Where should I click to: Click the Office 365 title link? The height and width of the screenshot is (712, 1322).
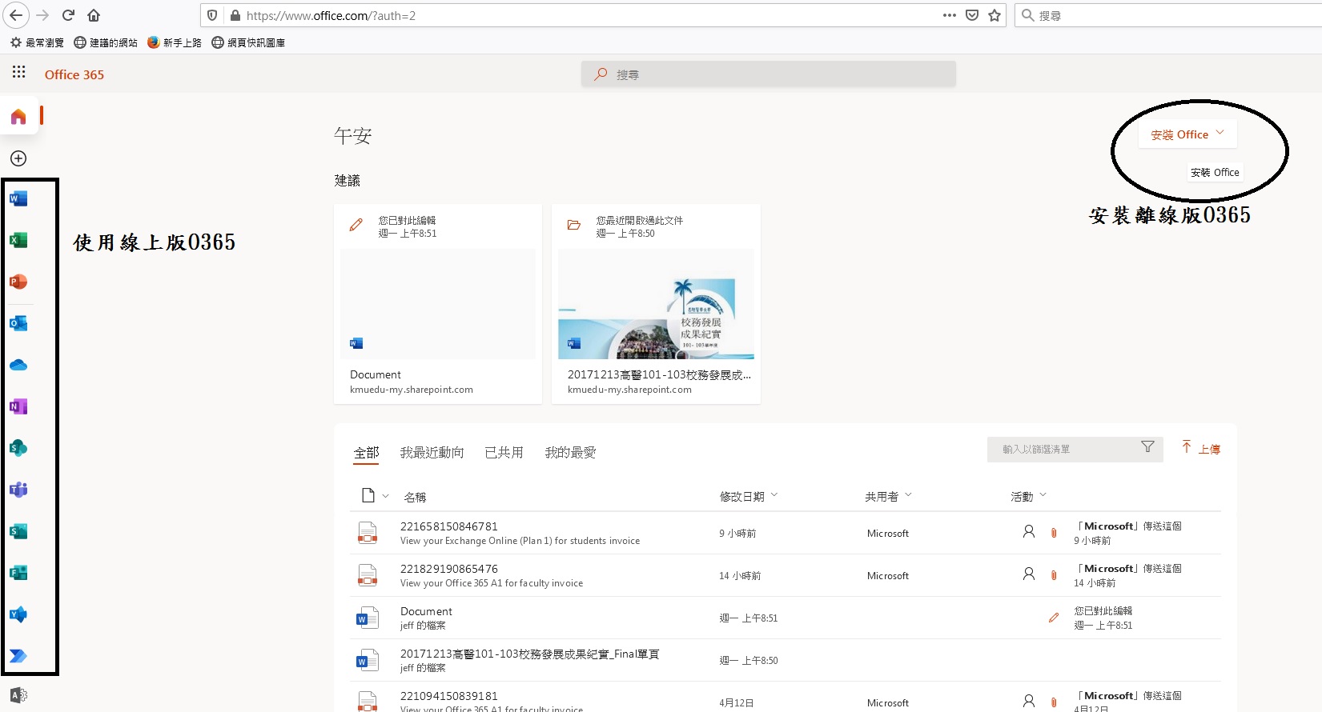click(74, 74)
